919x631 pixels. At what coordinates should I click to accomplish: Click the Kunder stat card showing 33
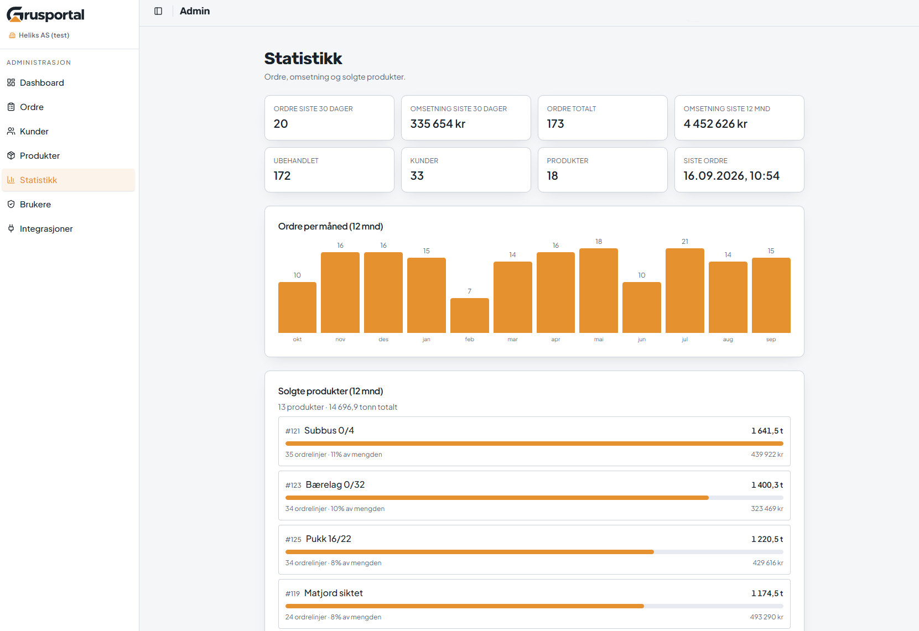click(466, 170)
